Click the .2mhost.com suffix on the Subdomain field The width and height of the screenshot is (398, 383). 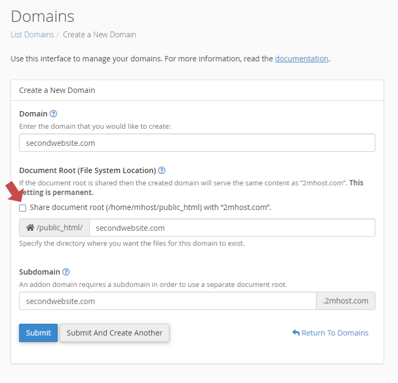[346, 301]
